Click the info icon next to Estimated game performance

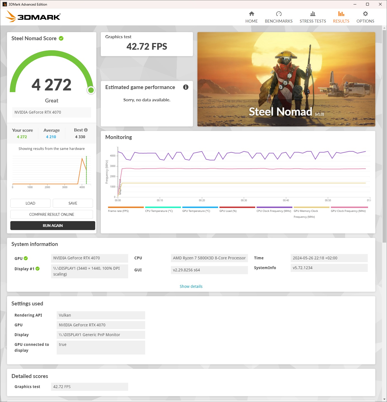point(186,87)
